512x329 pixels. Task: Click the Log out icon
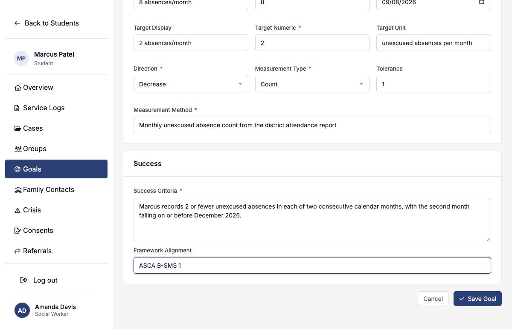[x=24, y=280]
